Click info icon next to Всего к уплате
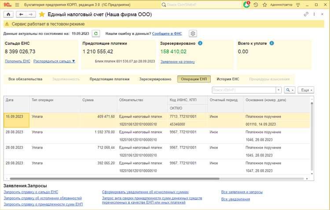Viewport: 330px width, 210px height. (271, 43)
